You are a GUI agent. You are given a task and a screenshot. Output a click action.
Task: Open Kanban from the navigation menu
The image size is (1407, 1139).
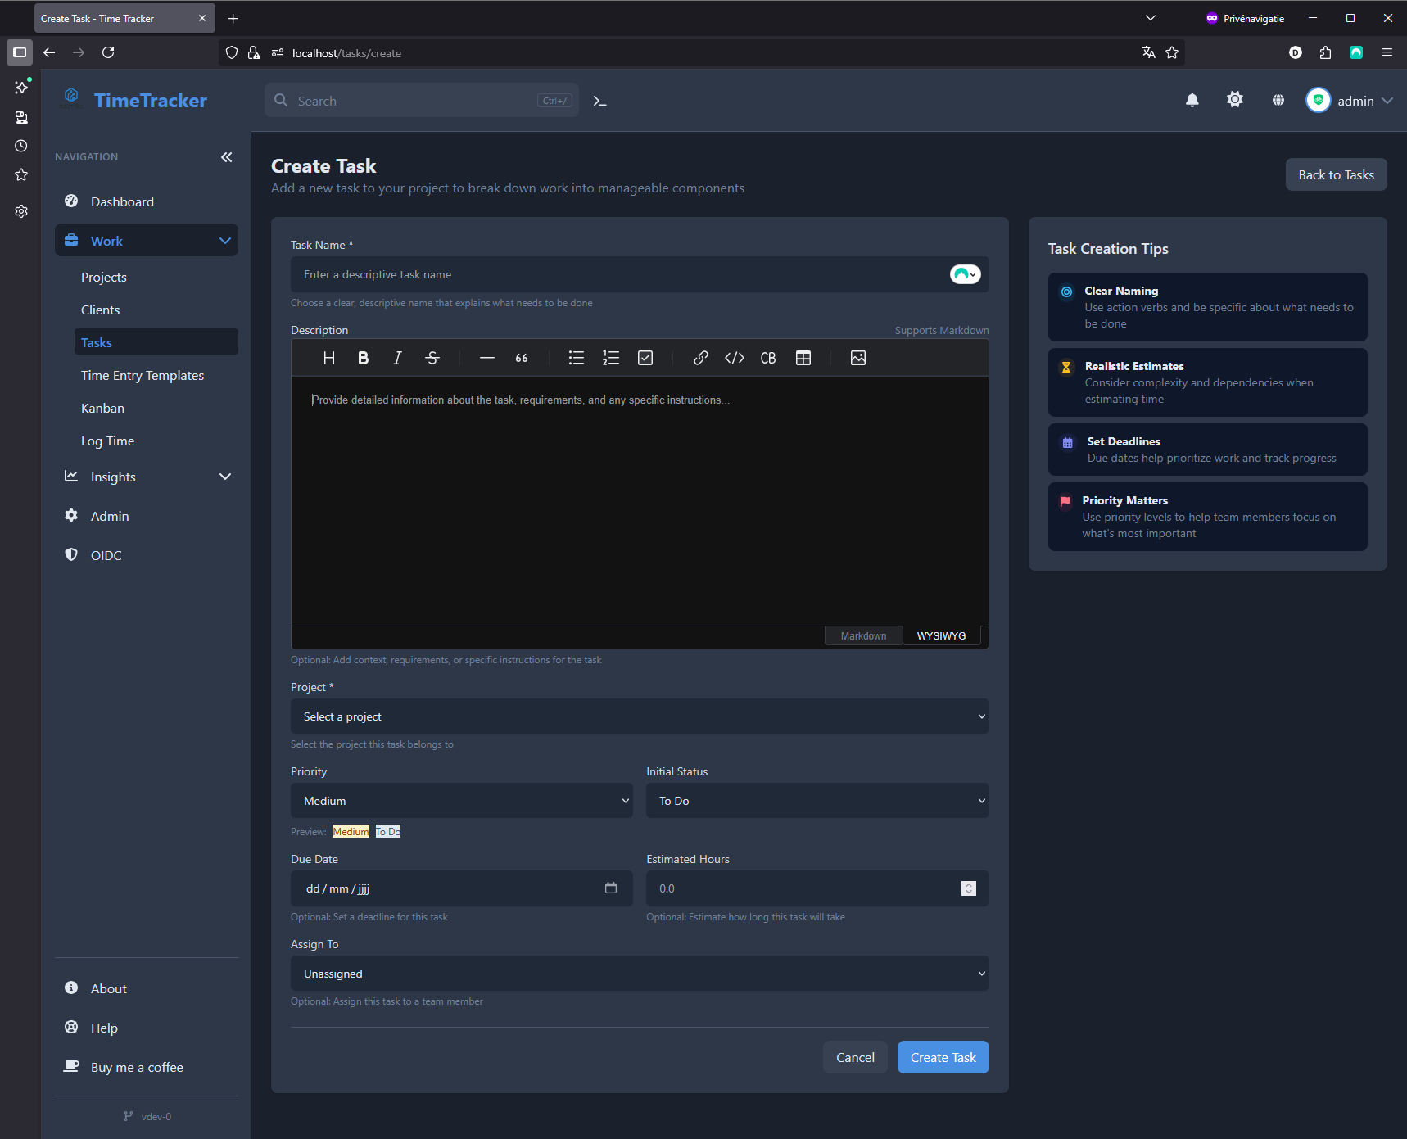(103, 408)
